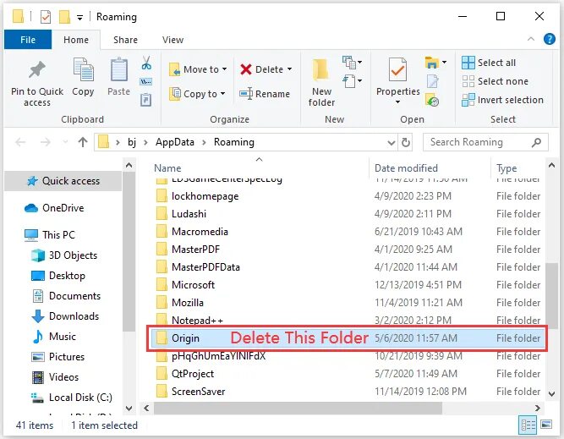564x439 pixels.
Task: Sort by the Name column header
Action: 167,168
